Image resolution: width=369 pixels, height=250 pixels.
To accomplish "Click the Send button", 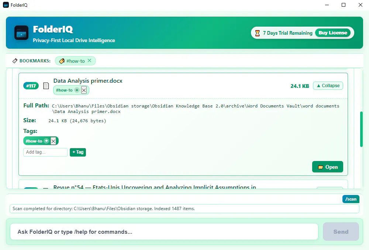I will [x=341, y=232].
